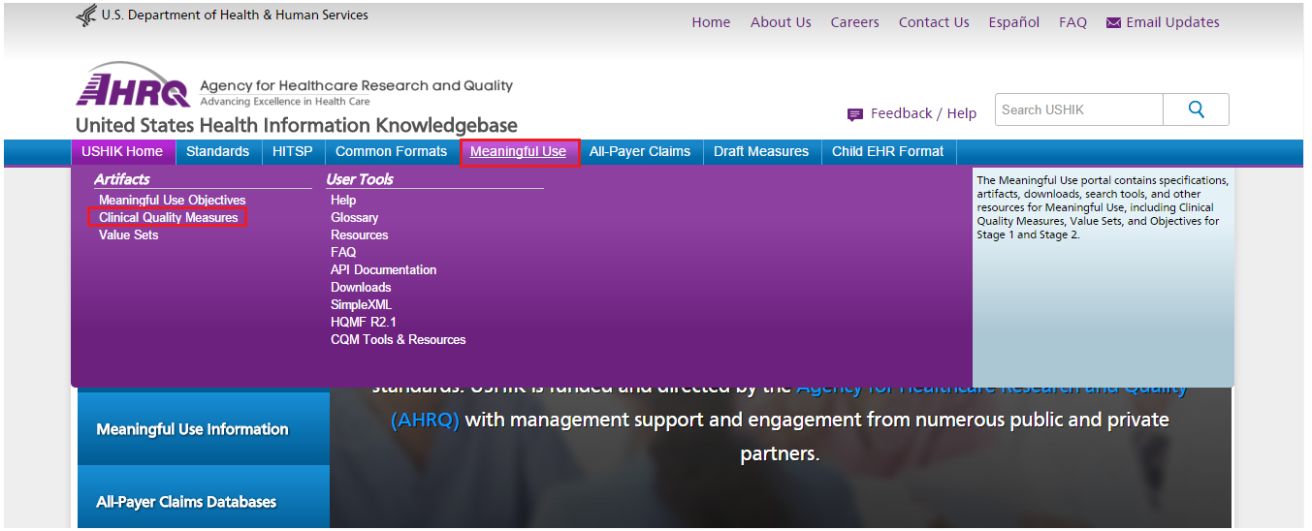This screenshot has height=531, width=1312.
Task: Open Clinical Quality Measures link
Action: (169, 217)
